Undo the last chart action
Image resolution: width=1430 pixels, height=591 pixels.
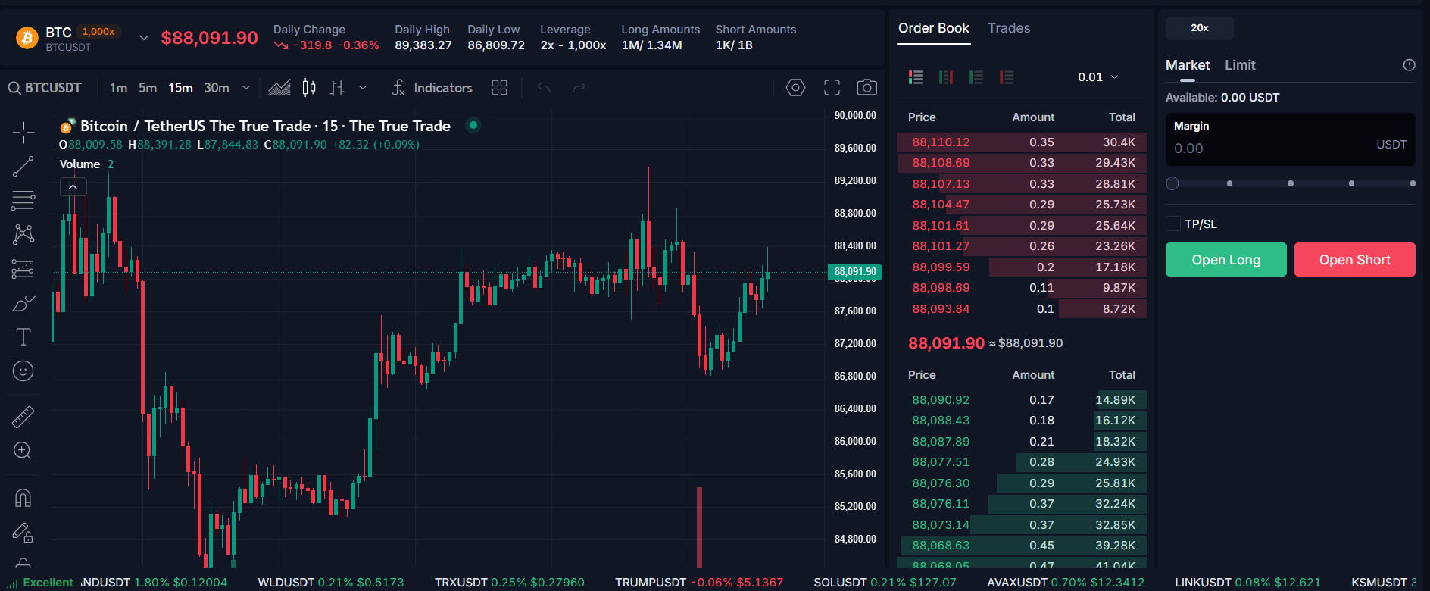[544, 88]
